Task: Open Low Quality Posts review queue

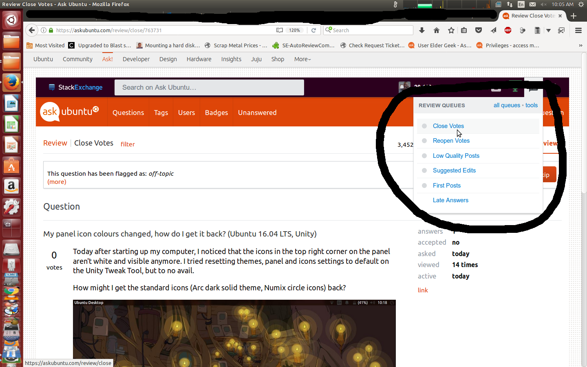Action: 456,156
